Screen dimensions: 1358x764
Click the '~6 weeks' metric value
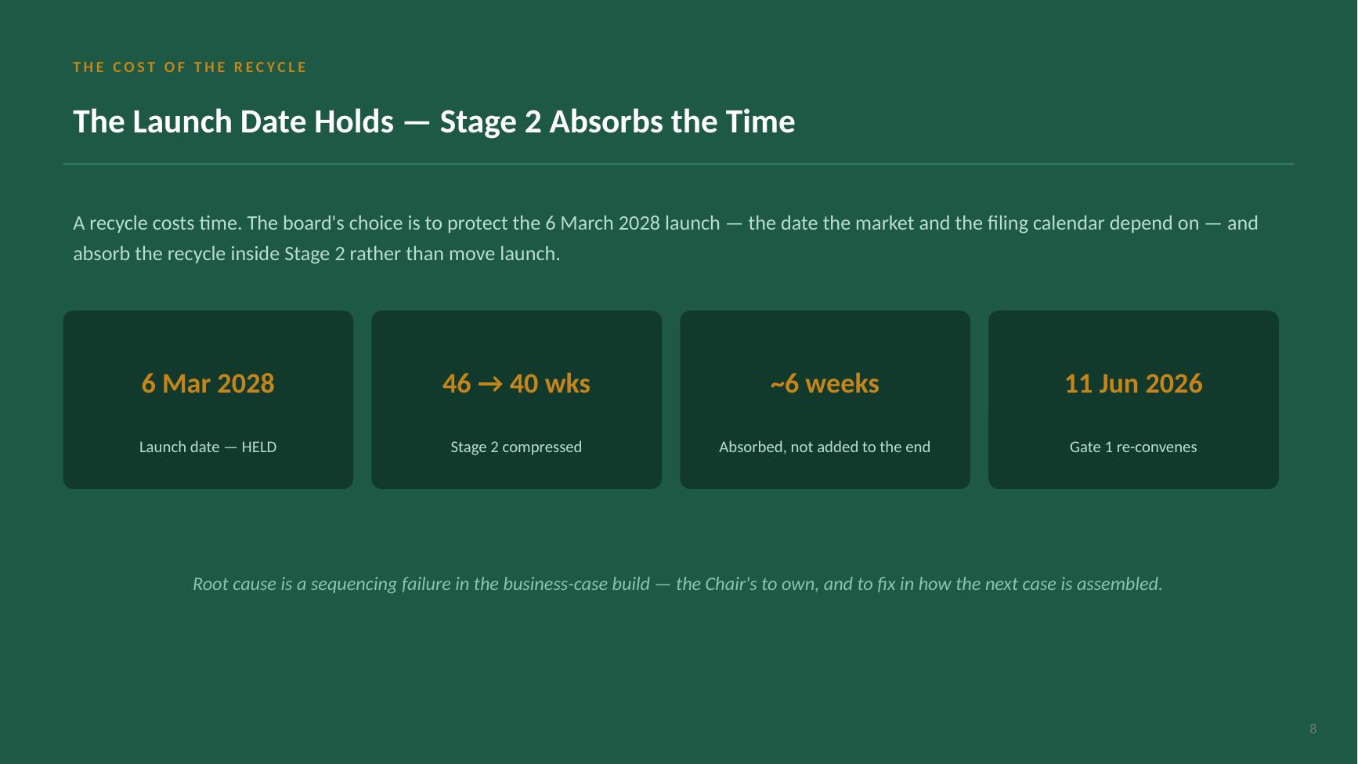coord(825,383)
